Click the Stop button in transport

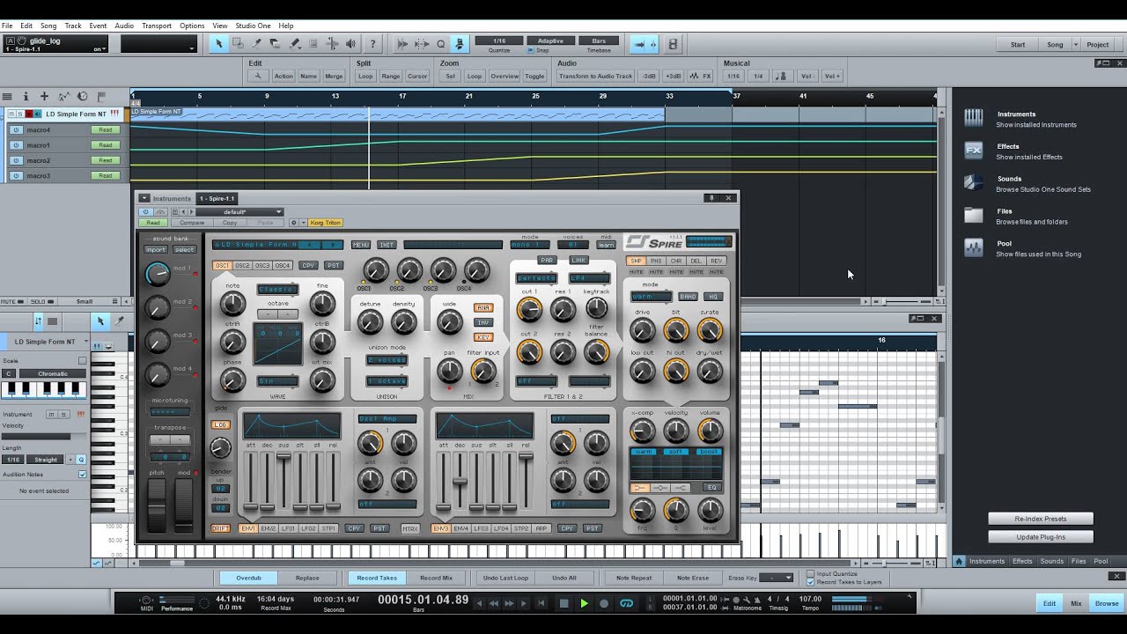coord(564,603)
